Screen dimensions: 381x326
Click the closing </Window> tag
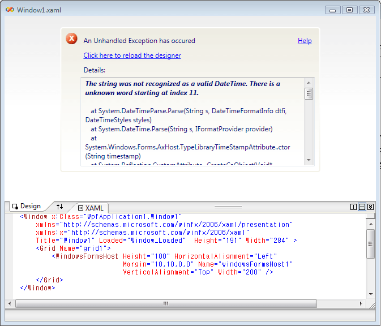tap(38, 288)
